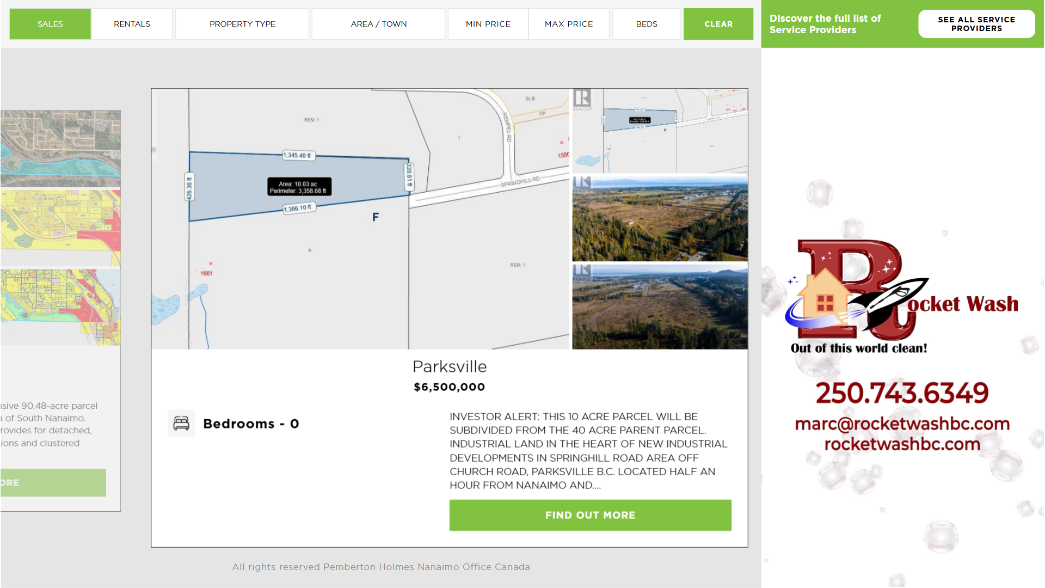Open the MAX PRICE dropdown
Viewport: 1045px width, 588px height.
tap(569, 24)
